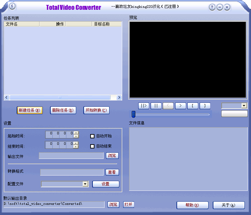The height and width of the screenshot is (215, 251).
Task: Click blank button under playback dropdown
Action: [x=234, y=114]
